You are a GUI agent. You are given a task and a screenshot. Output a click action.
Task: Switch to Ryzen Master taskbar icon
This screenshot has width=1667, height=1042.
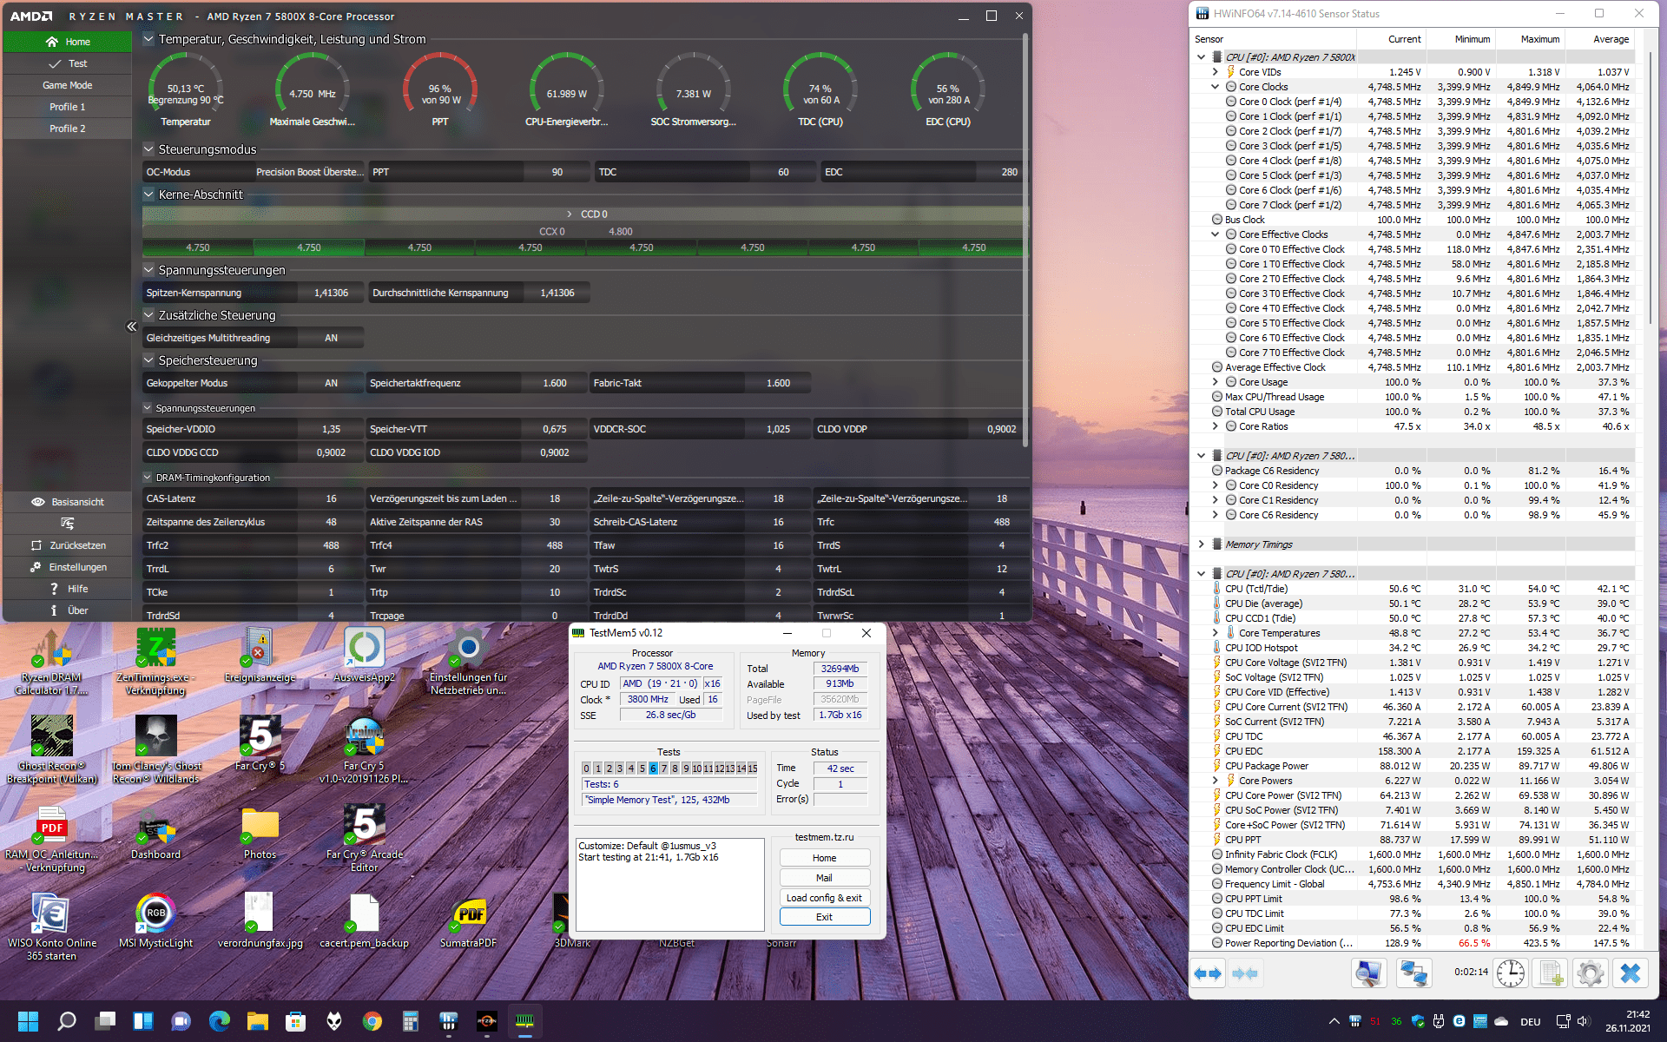click(x=487, y=1021)
